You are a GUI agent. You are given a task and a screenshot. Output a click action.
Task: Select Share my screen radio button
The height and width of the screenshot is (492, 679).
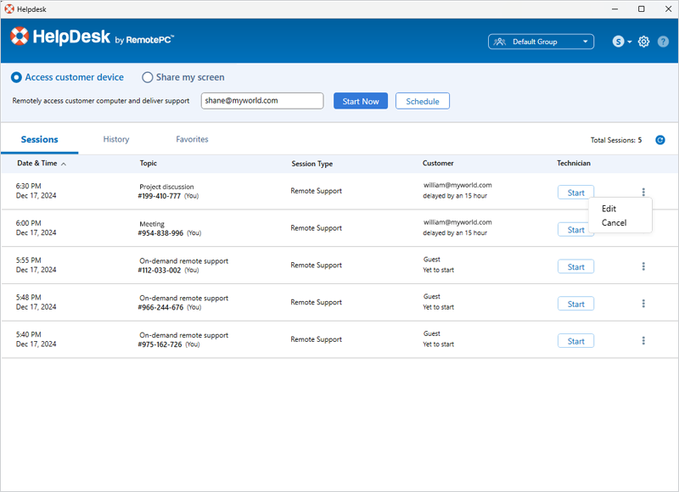point(148,77)
